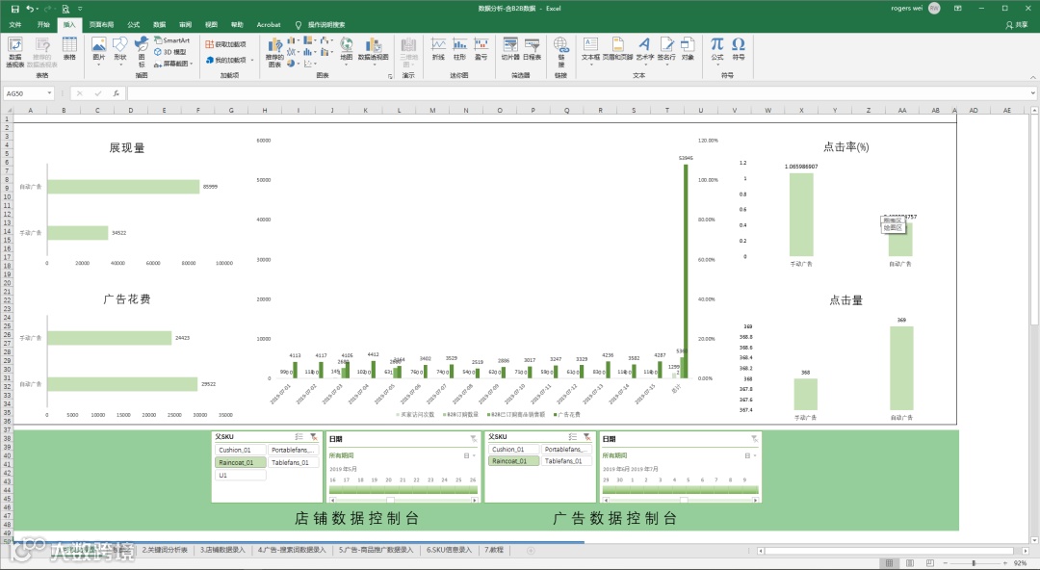The height and width of the screenshot is (570, 1040).
Task: Open the Symbol (符号) omega icon
Action: 739,48
